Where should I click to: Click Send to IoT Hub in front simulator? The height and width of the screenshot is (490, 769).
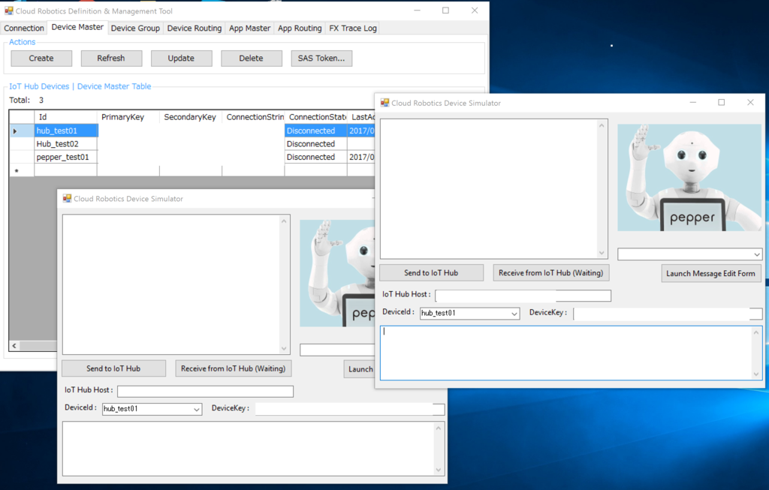coord(431,272)
